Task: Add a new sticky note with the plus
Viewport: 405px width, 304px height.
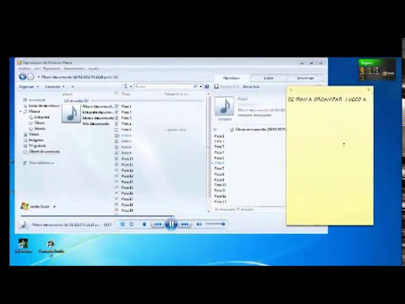Action: click(x=291, y=90)
